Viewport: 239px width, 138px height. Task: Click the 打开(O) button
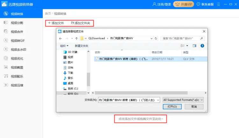[172, 106]
